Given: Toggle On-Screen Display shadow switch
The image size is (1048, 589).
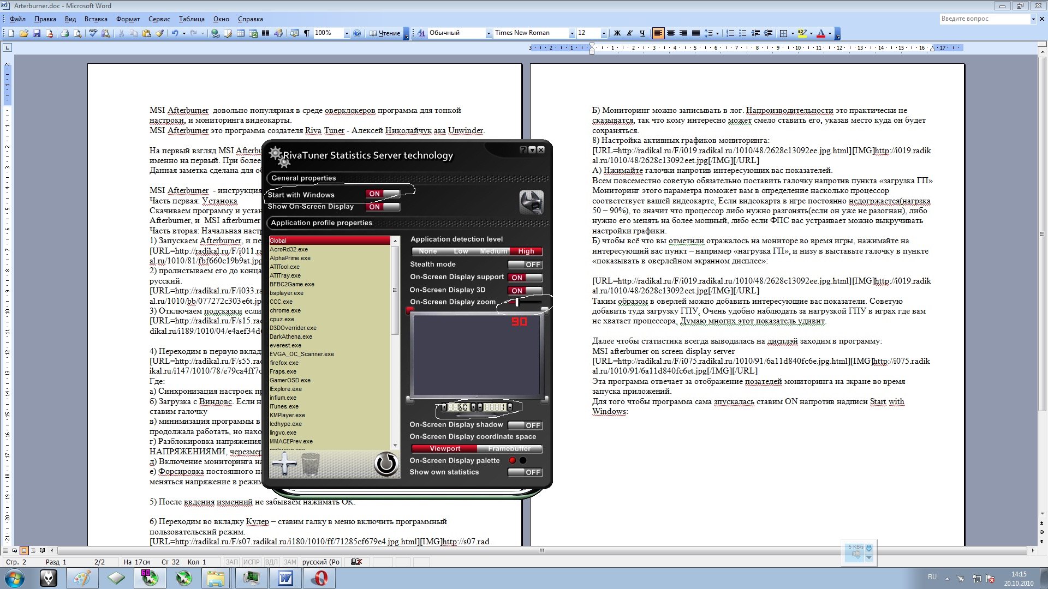Looking at the screenshot, I should pos(525,425).
